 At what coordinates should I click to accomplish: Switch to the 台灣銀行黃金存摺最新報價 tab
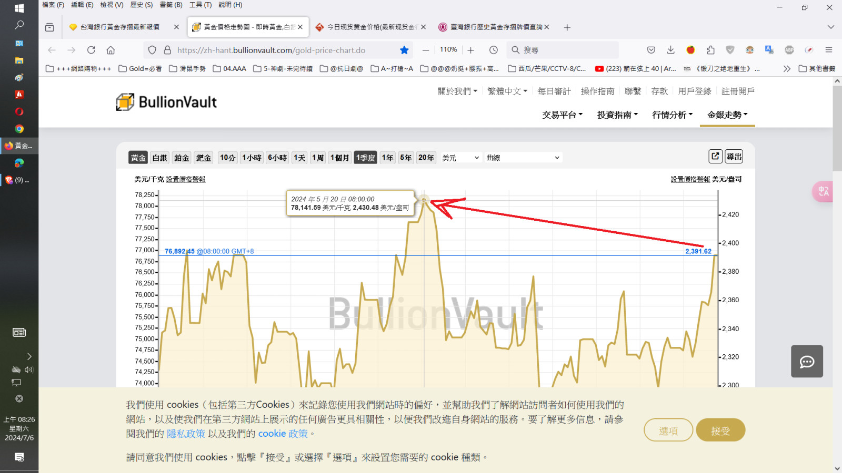[x=124, y=27]
